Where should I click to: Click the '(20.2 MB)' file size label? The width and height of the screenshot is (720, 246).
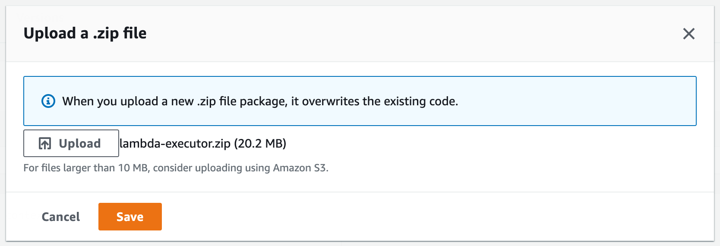coord(260,143)
